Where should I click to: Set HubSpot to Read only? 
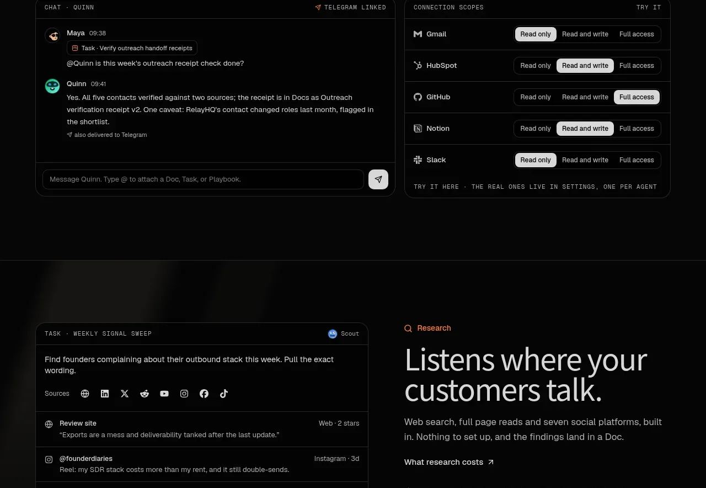click(x=536, y=66)
